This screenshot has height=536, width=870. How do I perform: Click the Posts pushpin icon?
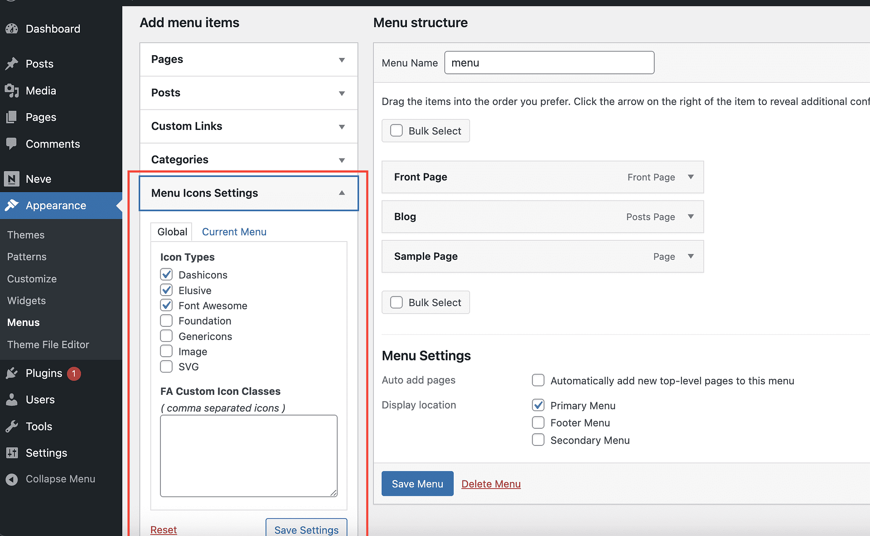coord(12,64)
